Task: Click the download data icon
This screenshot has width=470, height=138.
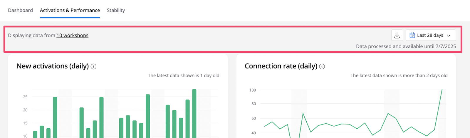Action: point(397,35)
